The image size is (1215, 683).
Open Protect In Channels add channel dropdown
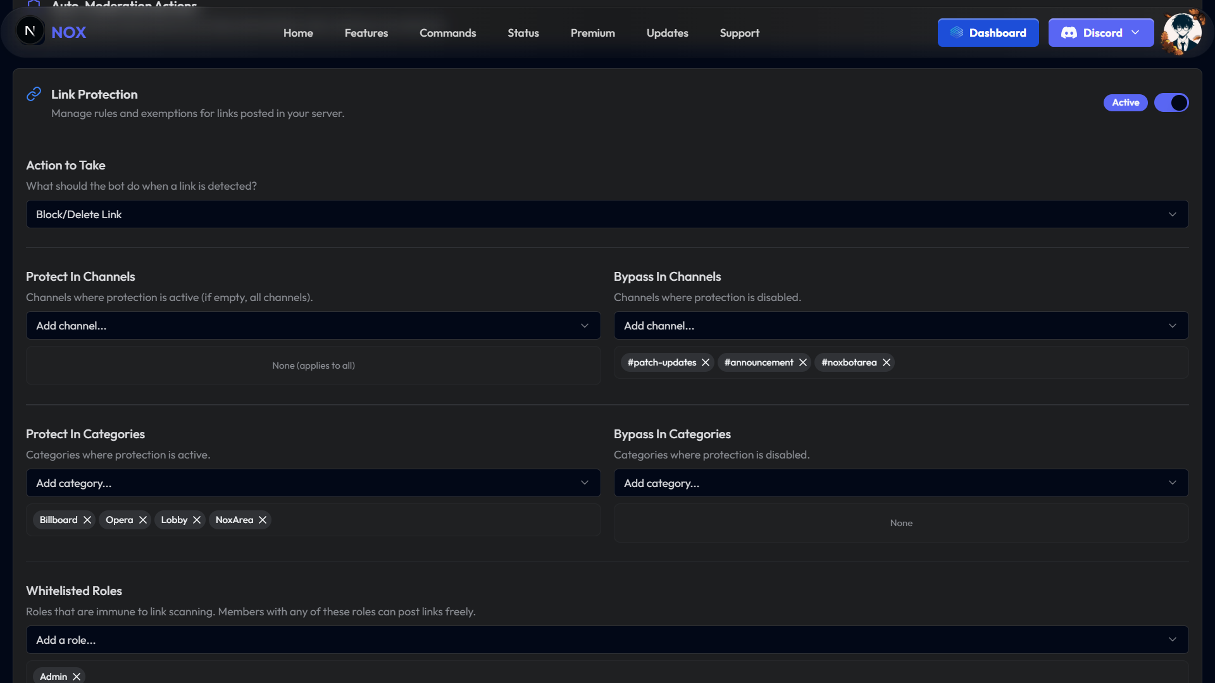coord(313,326)
